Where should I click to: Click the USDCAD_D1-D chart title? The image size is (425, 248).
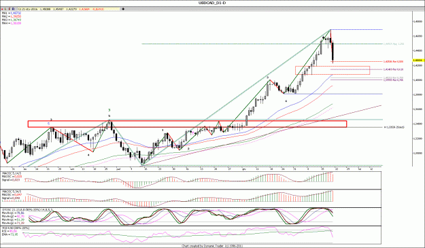[212, 3]
